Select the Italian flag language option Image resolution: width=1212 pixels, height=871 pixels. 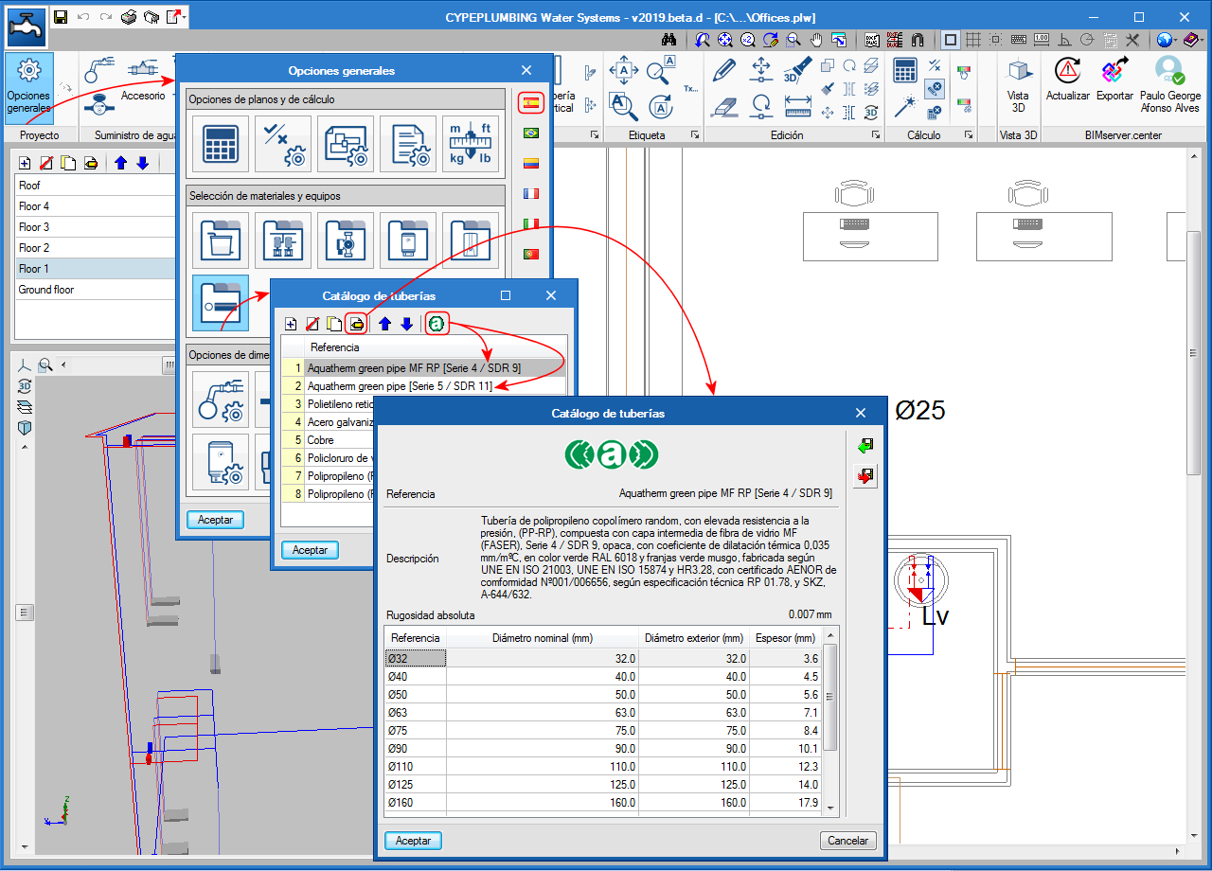531,223
